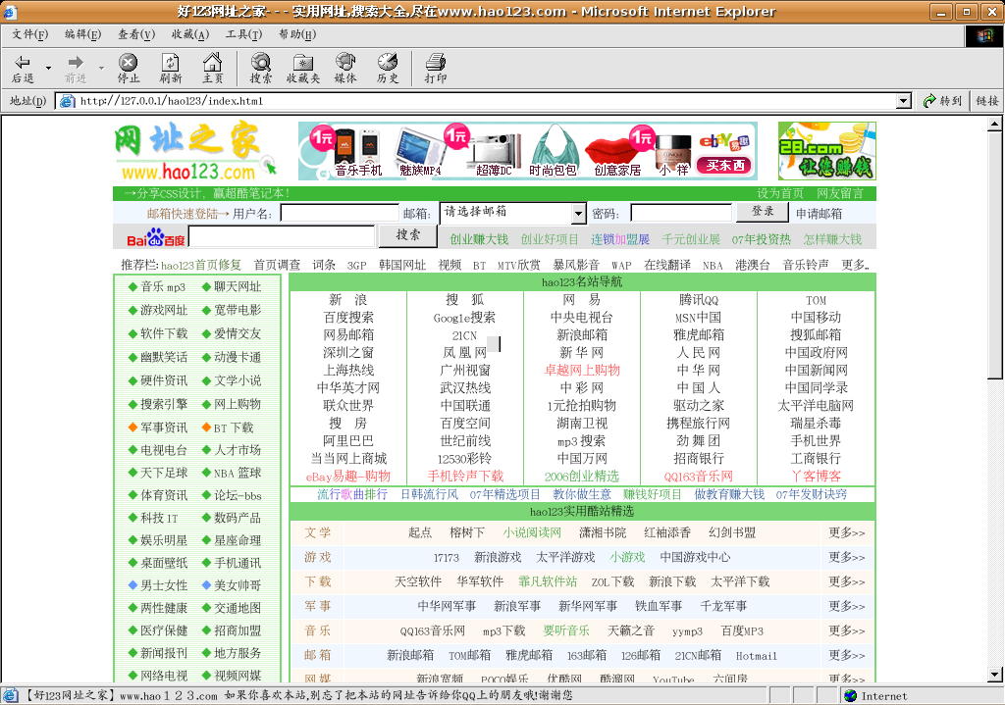Click the 新浪 link in site navigation

348,300
